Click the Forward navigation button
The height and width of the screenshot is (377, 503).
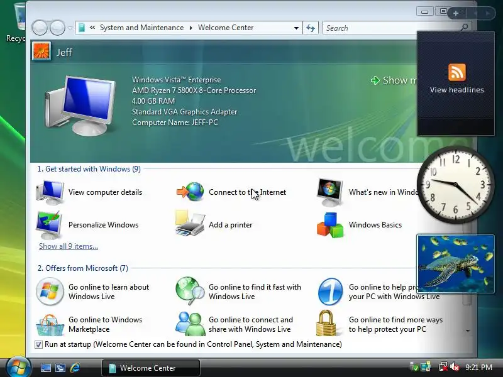point(58,28)
